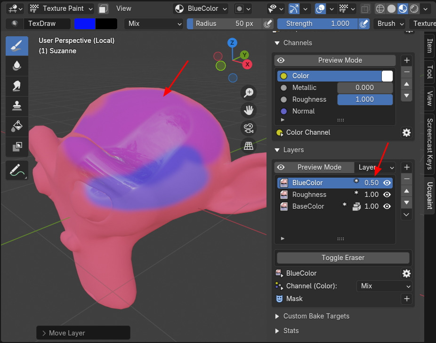Select the Clone stamp tool

pyautogui.click(x=16, y=106)
